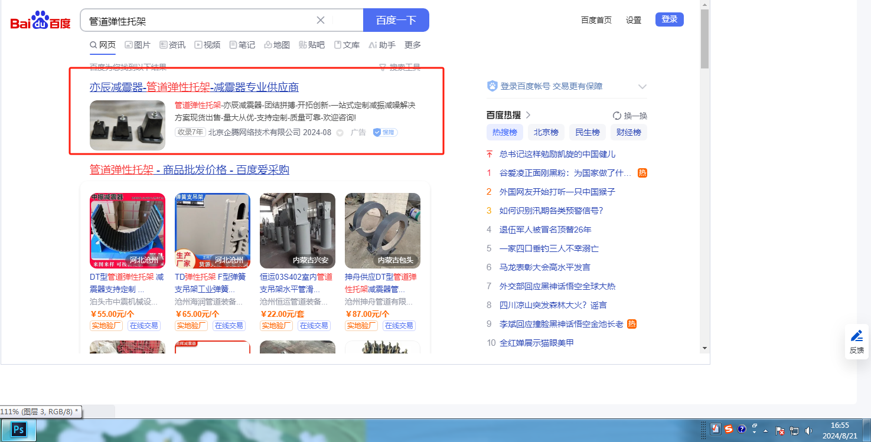
Task: Open the Action Center flag icon
Action: 780,430
